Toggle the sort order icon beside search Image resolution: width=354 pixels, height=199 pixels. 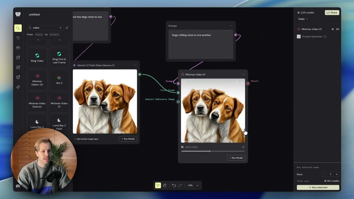[67, 28]
